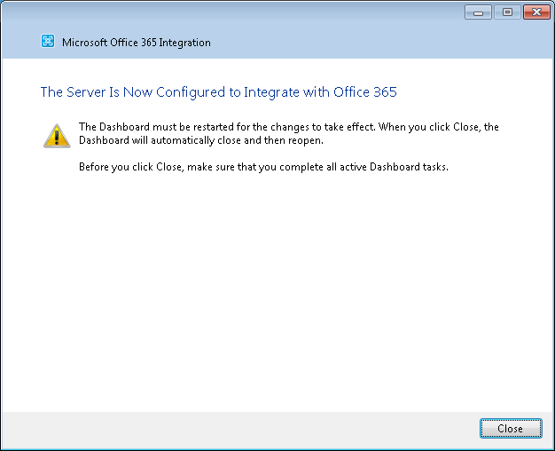555x451 pixels.
Task: Click the word Integration in the window title
Action: [x=184, y=43]
